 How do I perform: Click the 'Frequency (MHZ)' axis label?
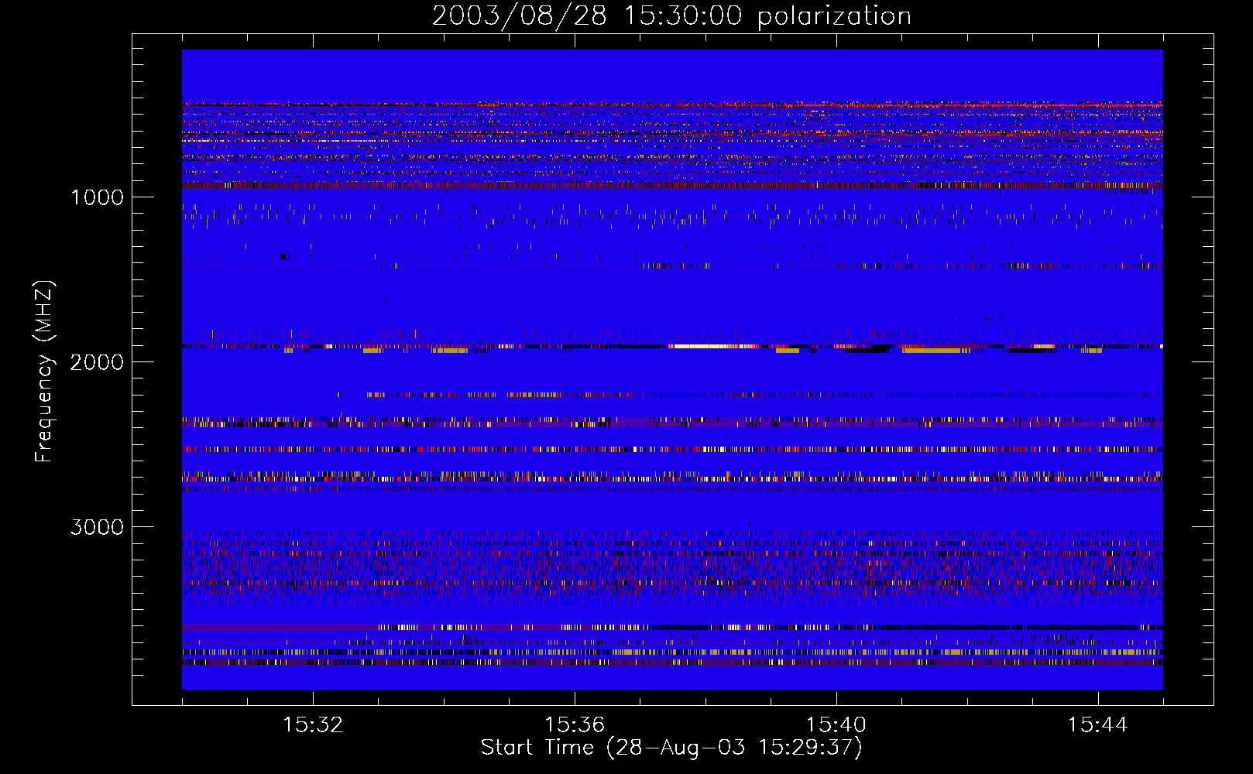44,372
